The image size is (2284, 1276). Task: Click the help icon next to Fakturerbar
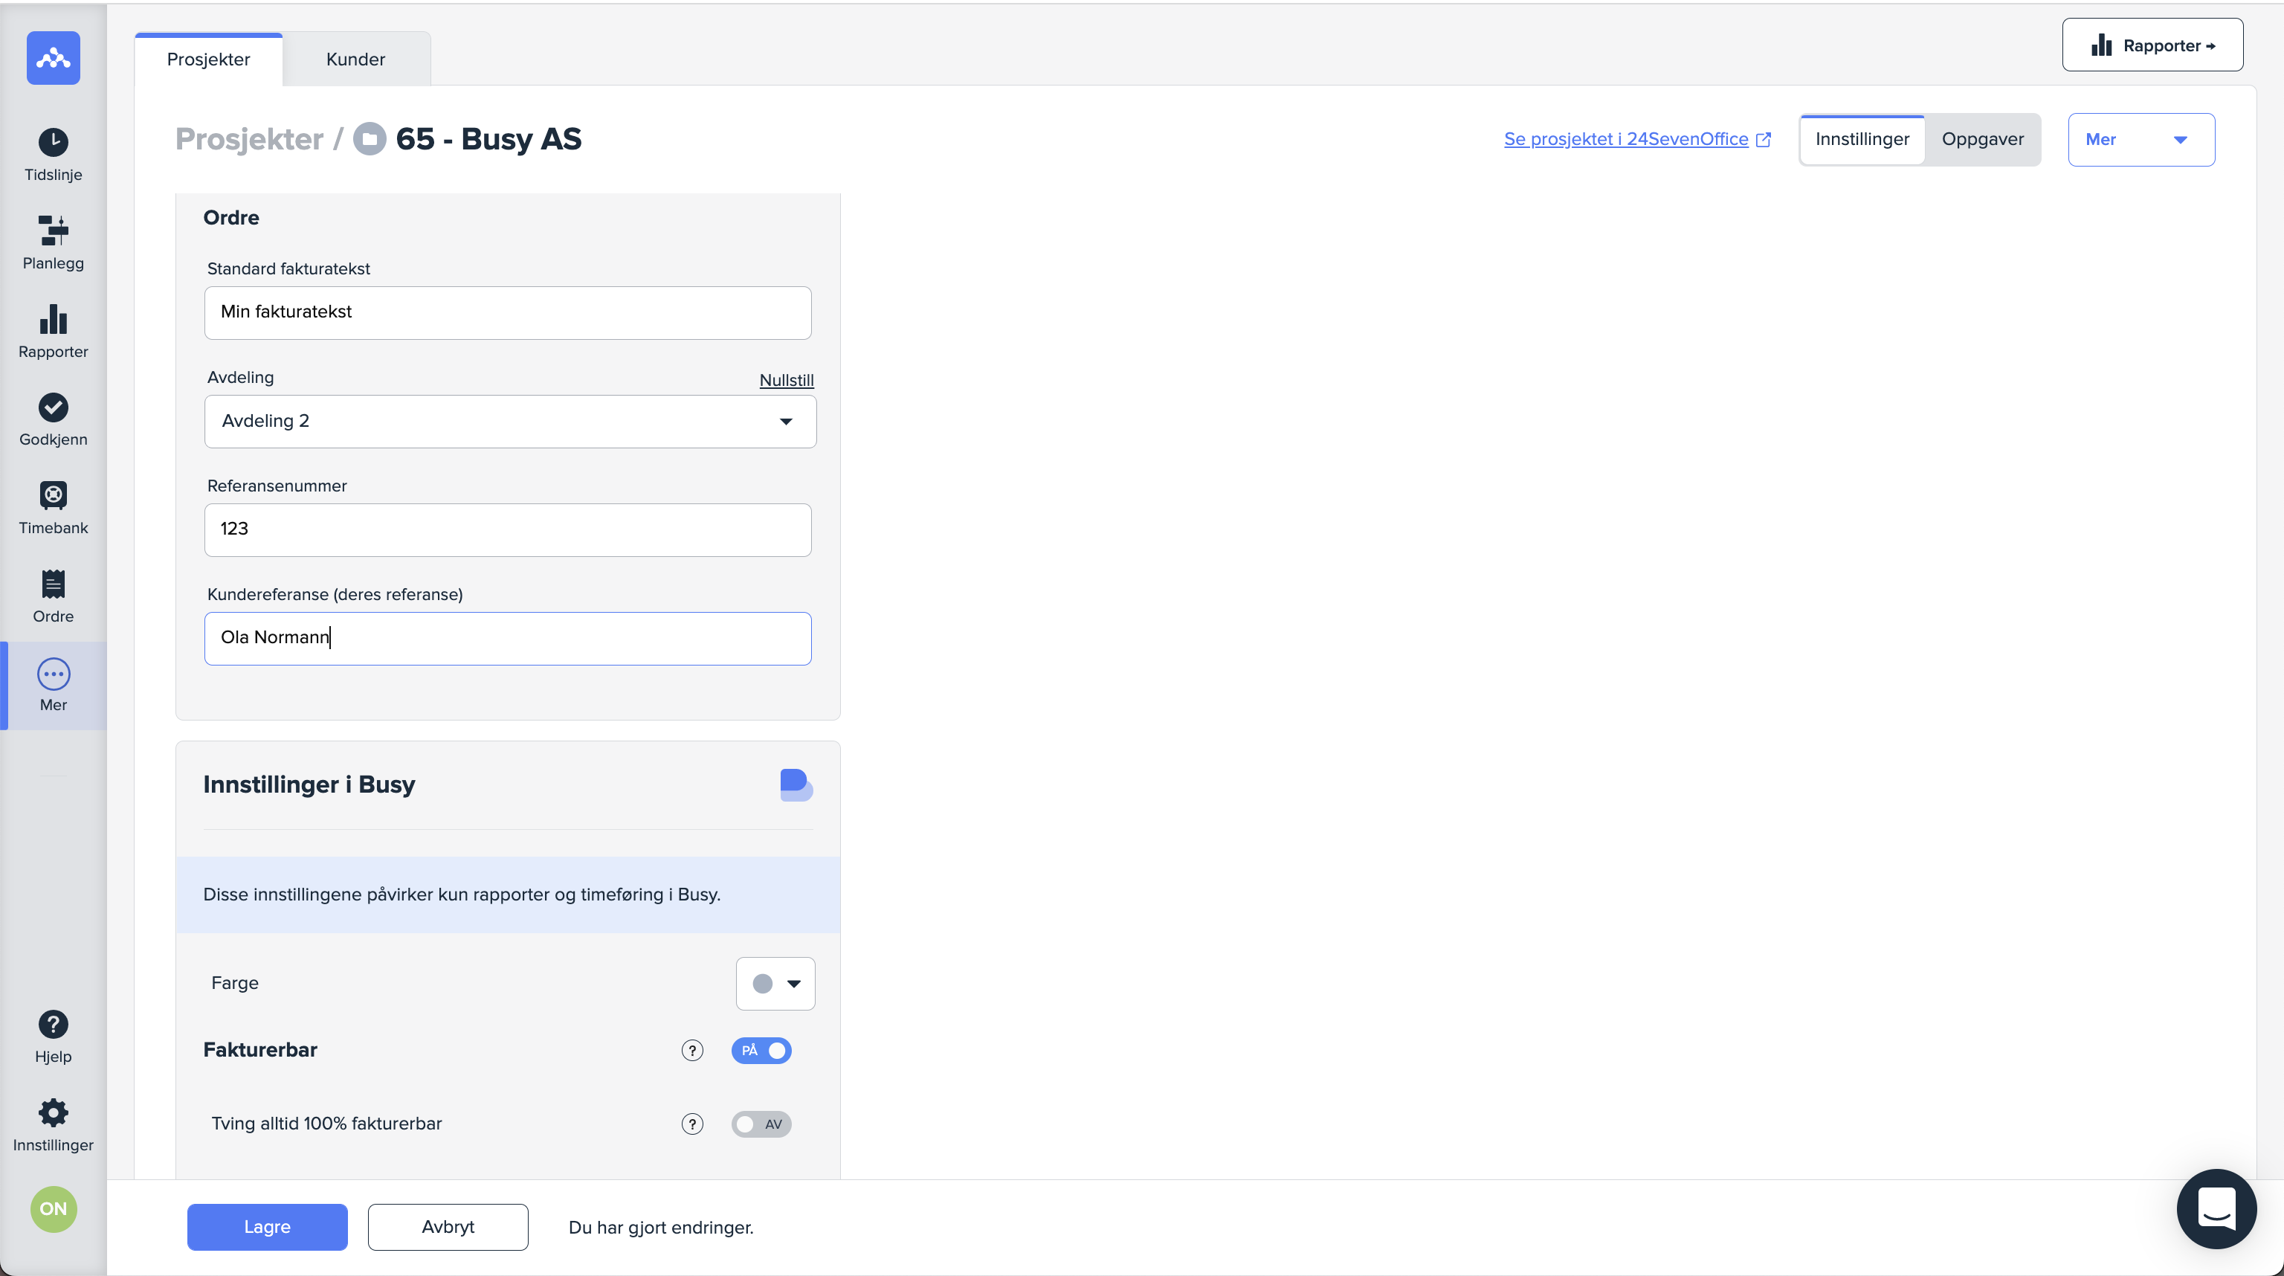pos(692,1051)
